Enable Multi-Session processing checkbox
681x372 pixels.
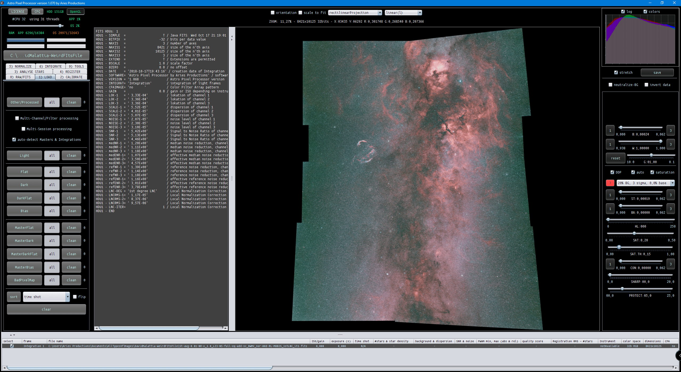point(23,129)
